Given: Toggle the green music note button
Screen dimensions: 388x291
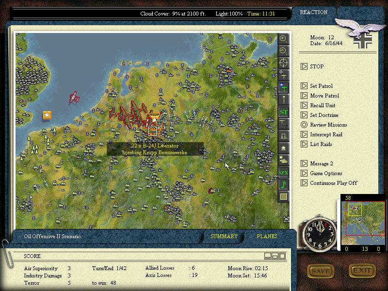Looking at the screenshot, I should [x=283, y=185].
